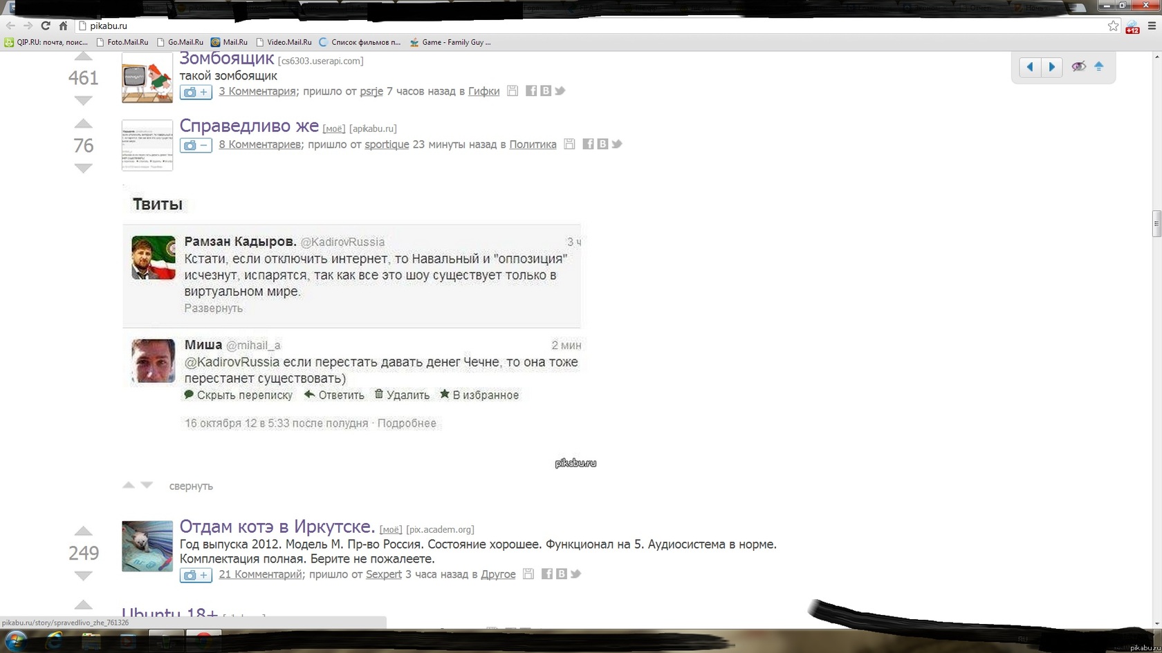
Task: Expand Зомбоящик image with camera plus button
Action: (x=196, y=92)
